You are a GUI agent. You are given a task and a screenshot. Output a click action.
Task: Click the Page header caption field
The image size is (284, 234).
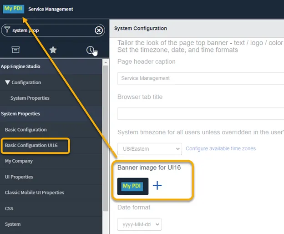point(200,78)
